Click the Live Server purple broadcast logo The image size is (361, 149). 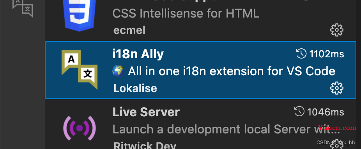click(80, 128)
